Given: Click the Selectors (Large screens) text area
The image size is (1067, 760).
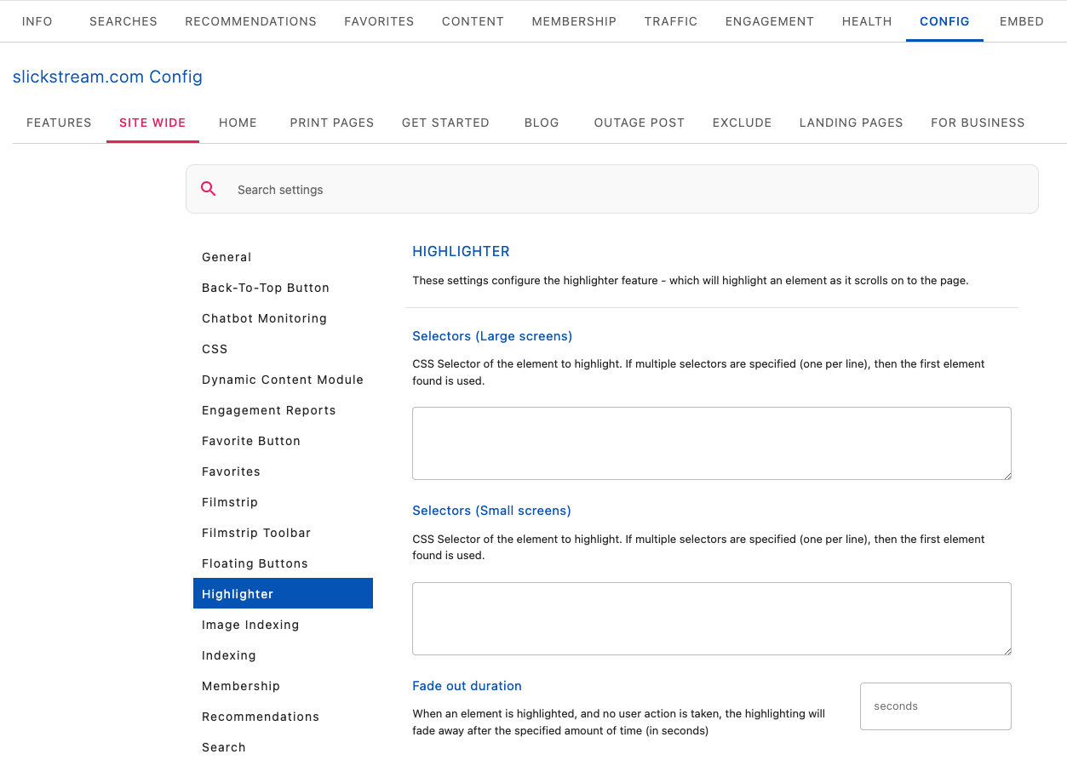Looking at the screenshot, I should coord(711,443).
